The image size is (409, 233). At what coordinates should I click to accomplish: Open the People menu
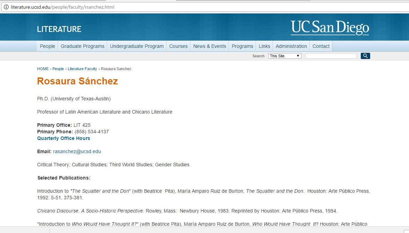tap(47, 46)
